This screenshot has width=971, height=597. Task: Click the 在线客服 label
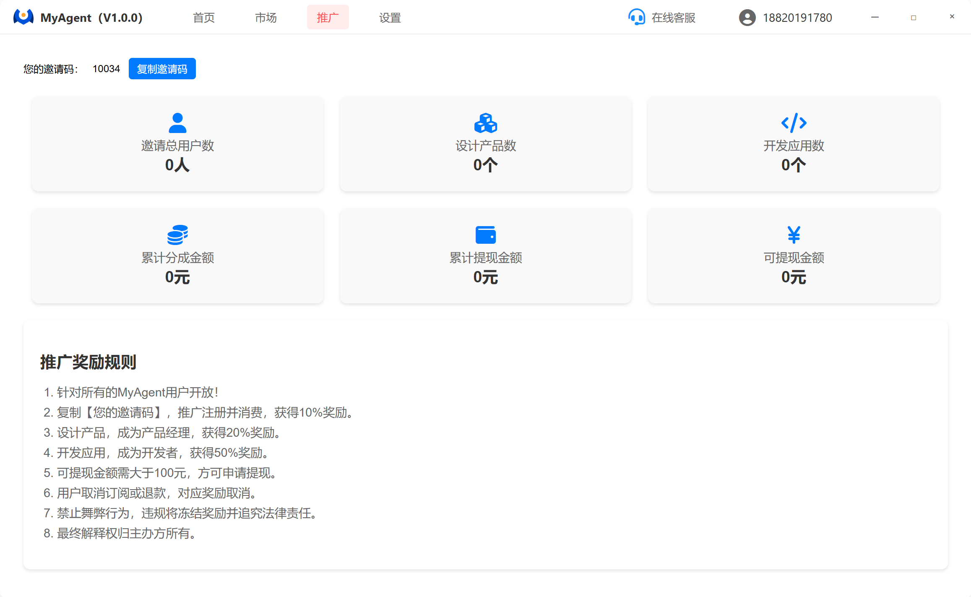point(673,17)
